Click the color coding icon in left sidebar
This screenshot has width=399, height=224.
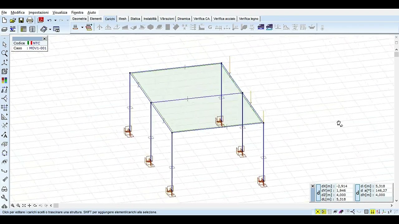pyautogui.click(x=4, y=81)
